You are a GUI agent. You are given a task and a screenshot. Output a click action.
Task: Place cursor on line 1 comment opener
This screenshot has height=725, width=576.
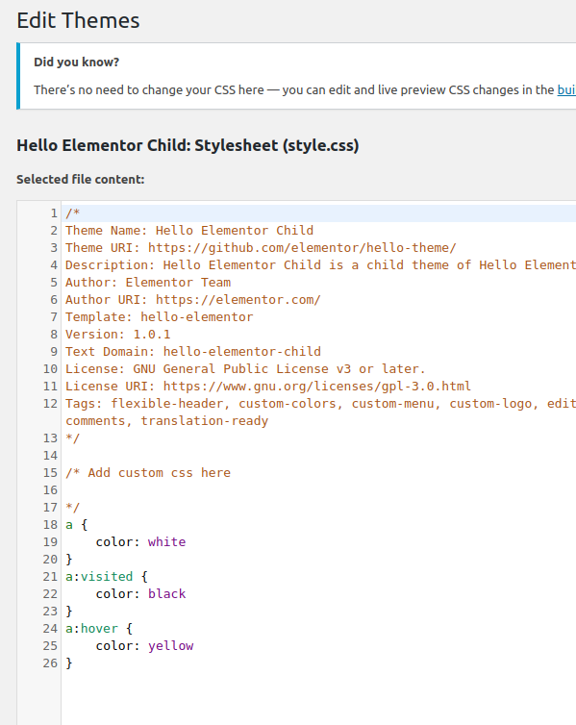click(x=72, y=213)
